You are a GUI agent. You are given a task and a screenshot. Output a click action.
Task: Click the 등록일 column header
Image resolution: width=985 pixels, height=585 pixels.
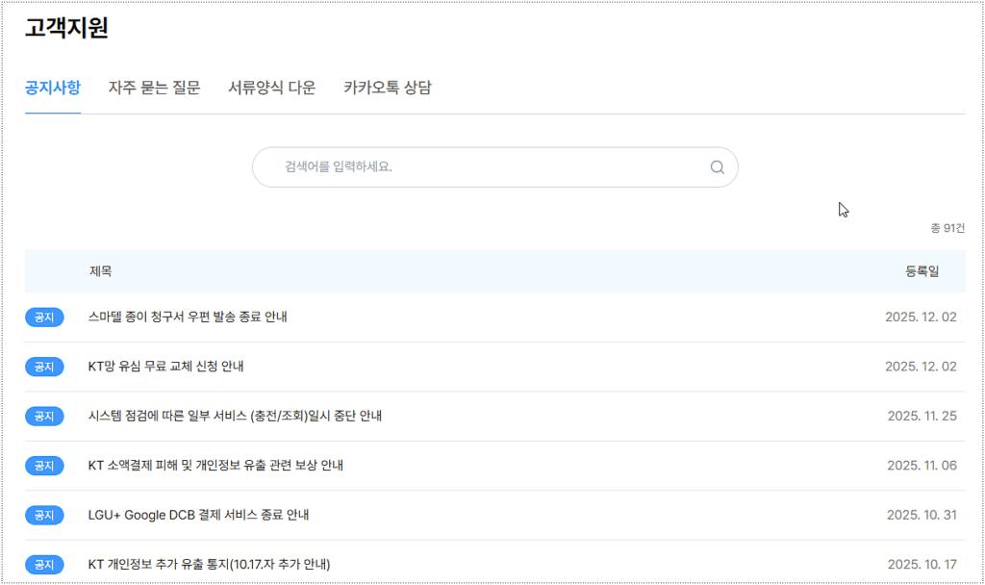coord(922,271)
